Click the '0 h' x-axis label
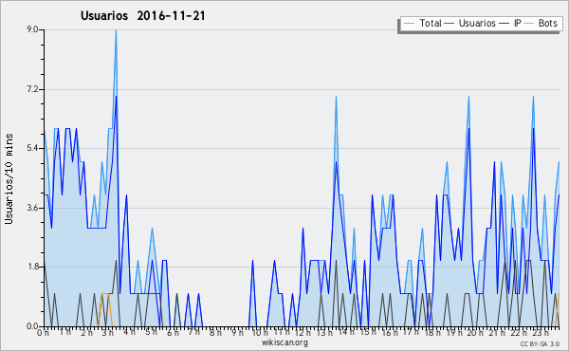Screen dimensions: 569x351 pos(43,332)
